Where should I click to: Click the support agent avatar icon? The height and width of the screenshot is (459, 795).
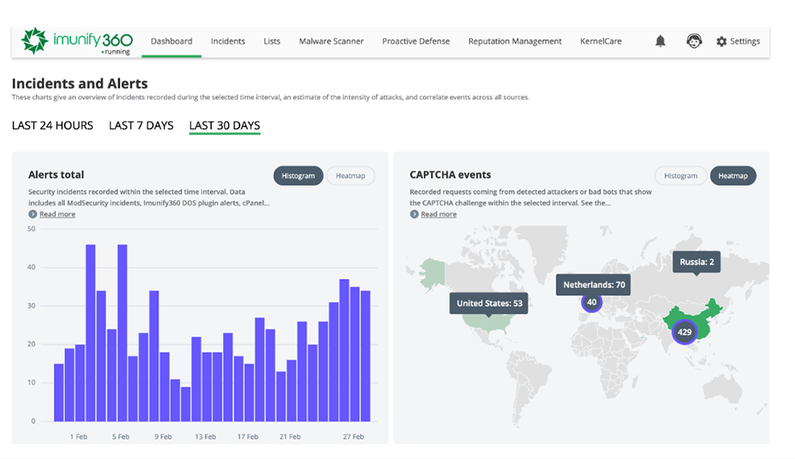(x=694, y=41)
